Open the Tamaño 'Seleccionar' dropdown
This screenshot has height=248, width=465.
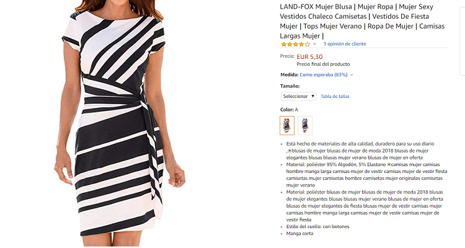tap(299, 96)
